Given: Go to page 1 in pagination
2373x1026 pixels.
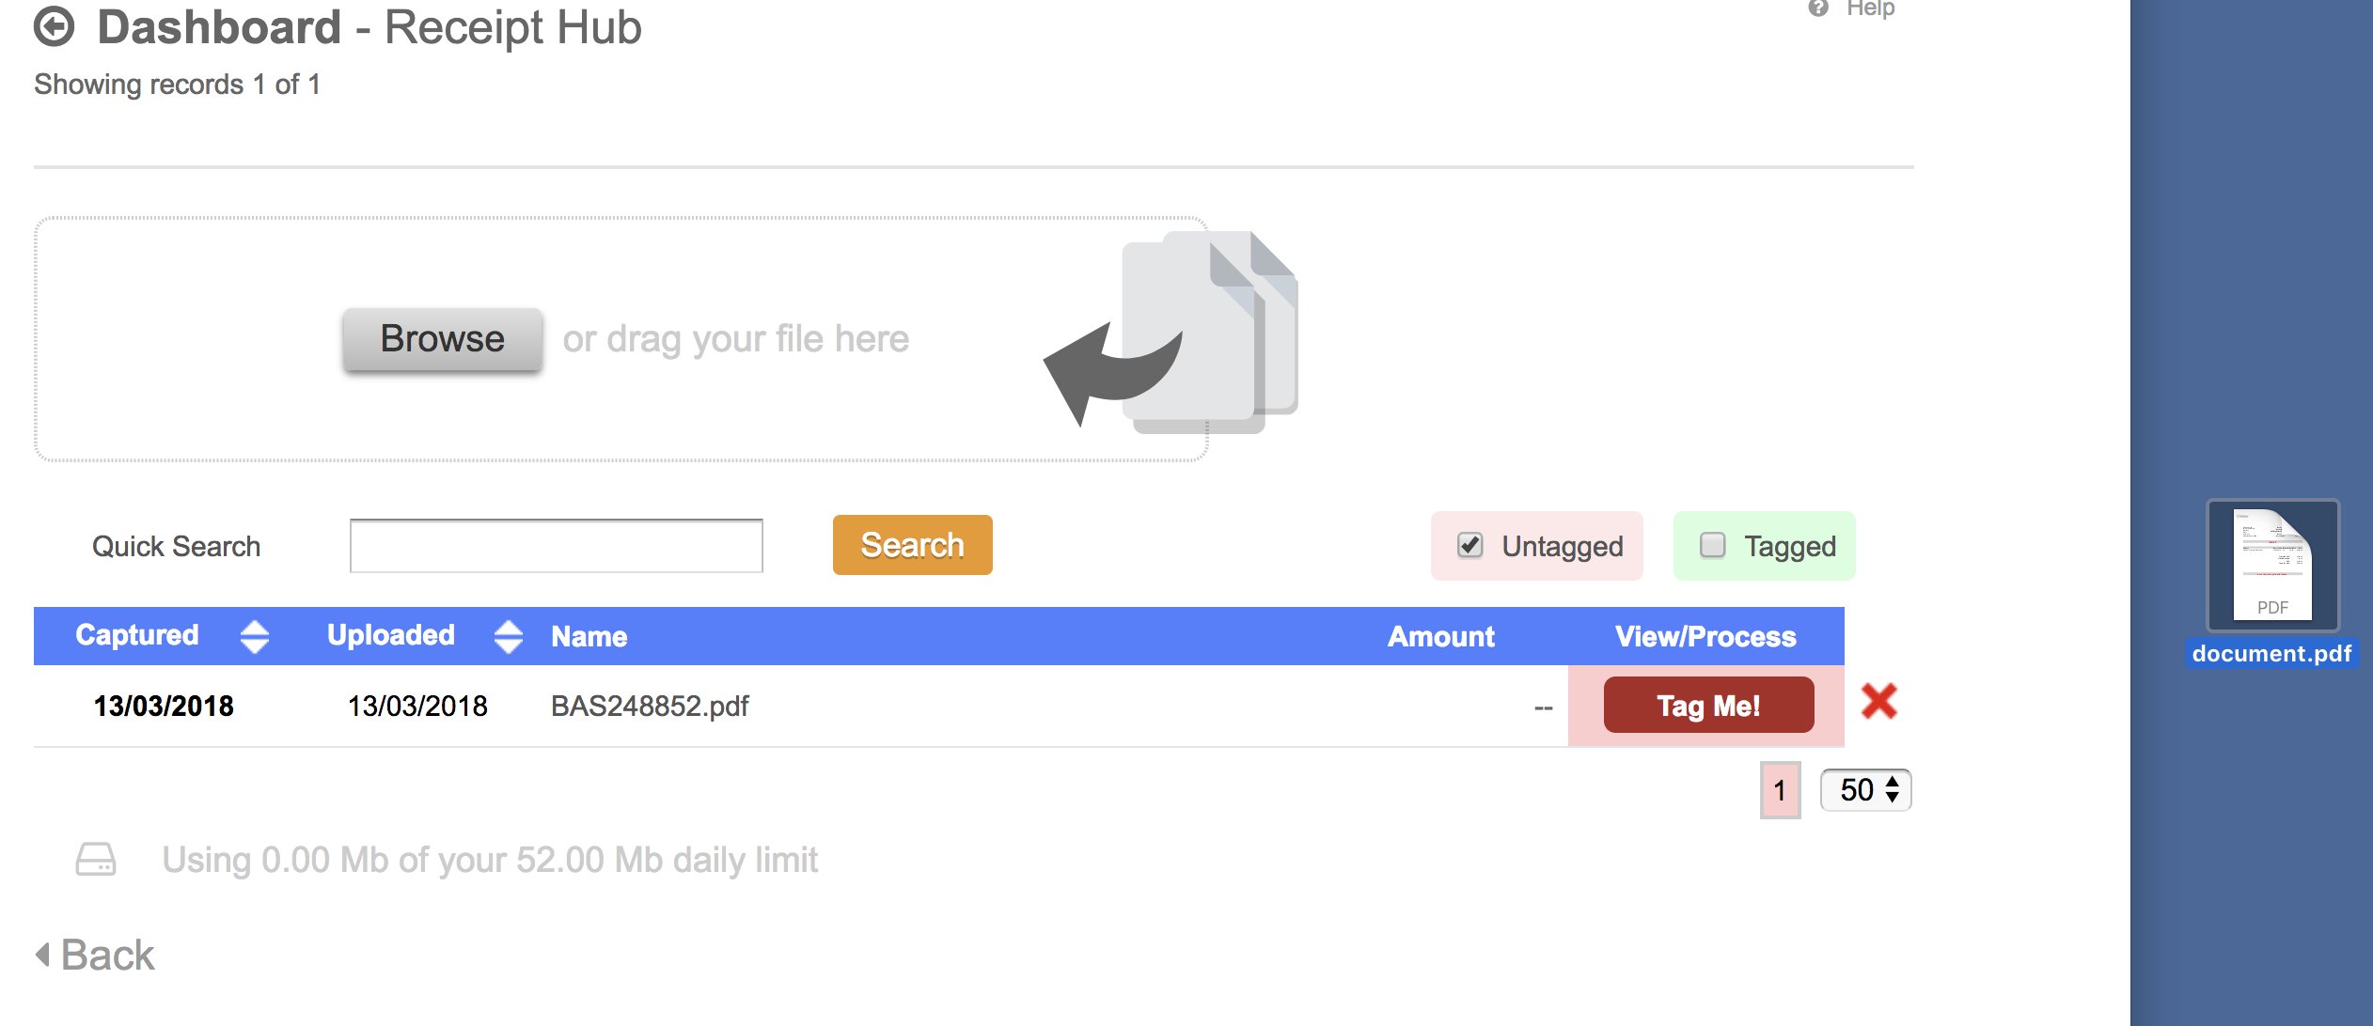Looking at the screenshot, I should click(1780, 790).
